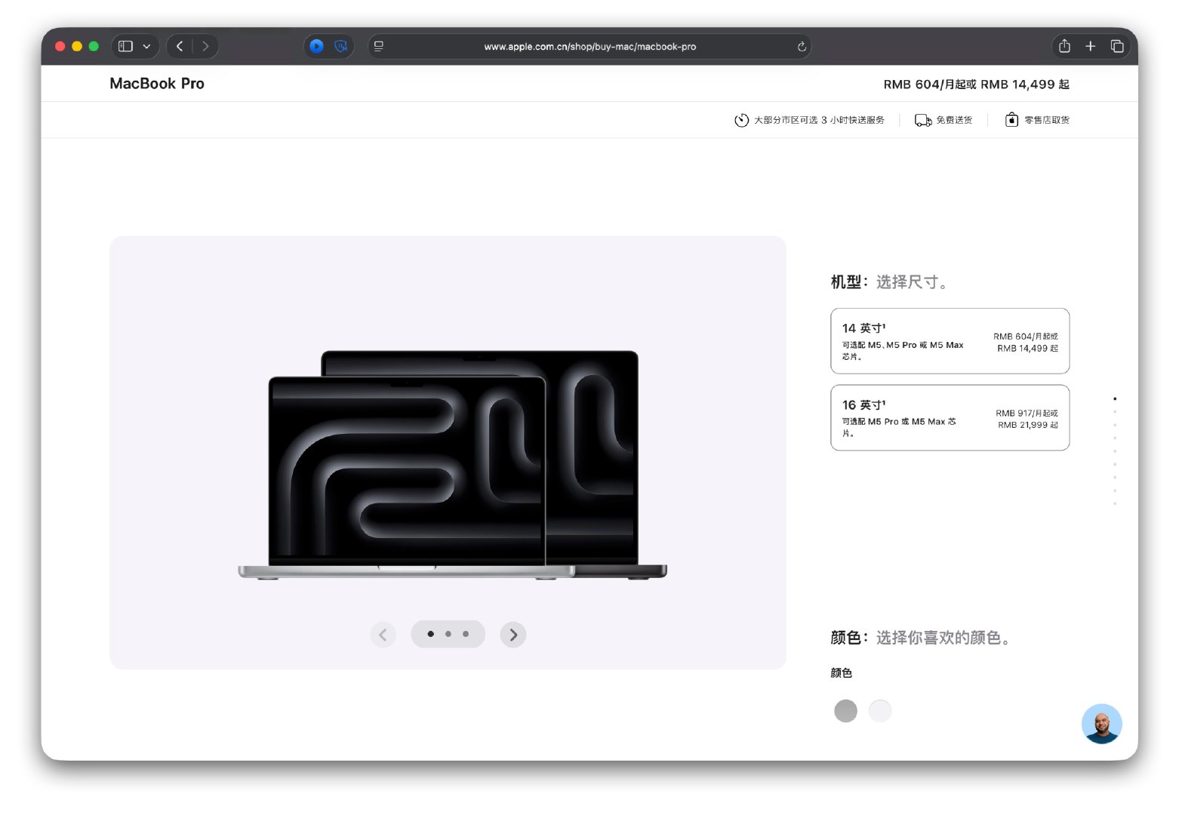This screenshot has width=1179, height=815.
Task: Click the address bar URL field
Action: click(589, 47)
